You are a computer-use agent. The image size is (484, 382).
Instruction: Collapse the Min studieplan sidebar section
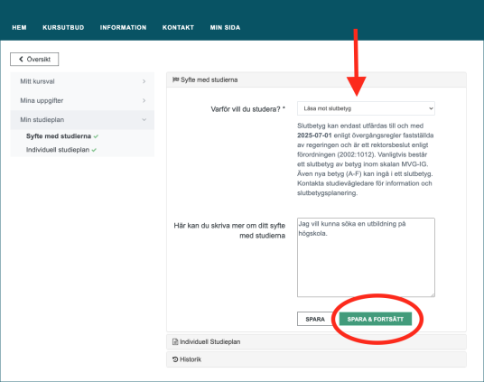click(x=82, y=120)
